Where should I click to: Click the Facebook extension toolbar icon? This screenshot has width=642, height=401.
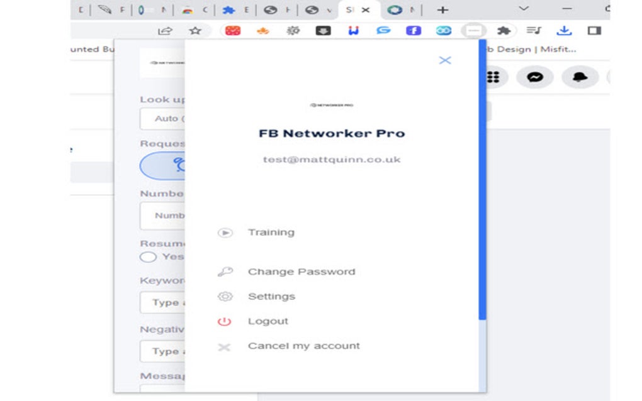(x=412, y=29)
